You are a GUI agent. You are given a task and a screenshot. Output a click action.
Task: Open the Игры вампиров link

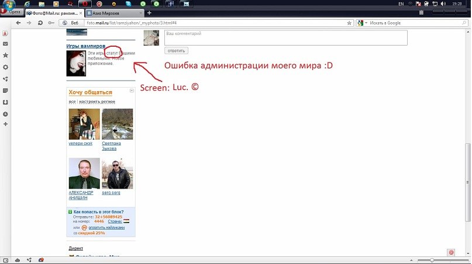pos(86,46)
